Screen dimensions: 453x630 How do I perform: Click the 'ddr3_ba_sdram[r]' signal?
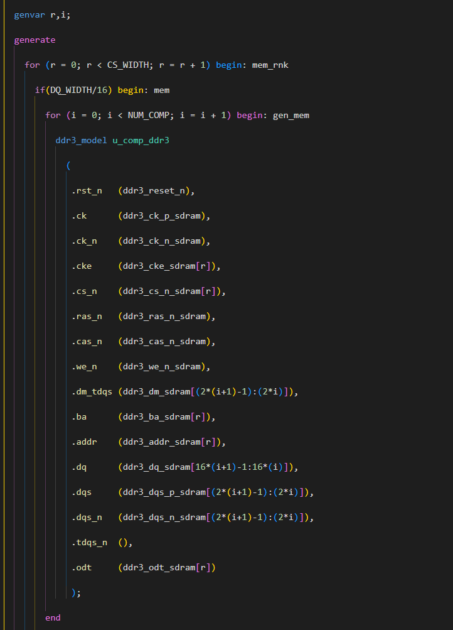[x=164, y=416]
